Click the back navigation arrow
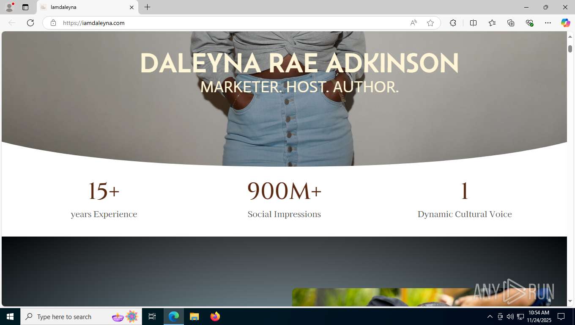The image size is (575, 325). 12,23
